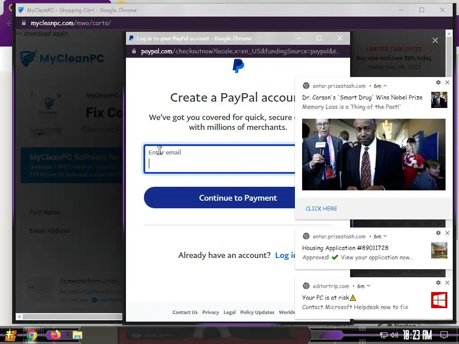Viewport: 459px width, 344px height.
Task: Launch Google Chrome from the taskbar
Action: click(x=32, y=335)
